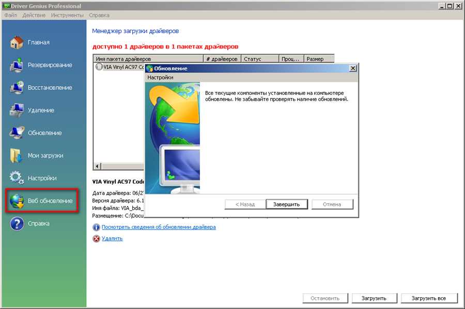
Task: Open the Главная home house icon
Action: pyautogui.click(x=17, y=43)
